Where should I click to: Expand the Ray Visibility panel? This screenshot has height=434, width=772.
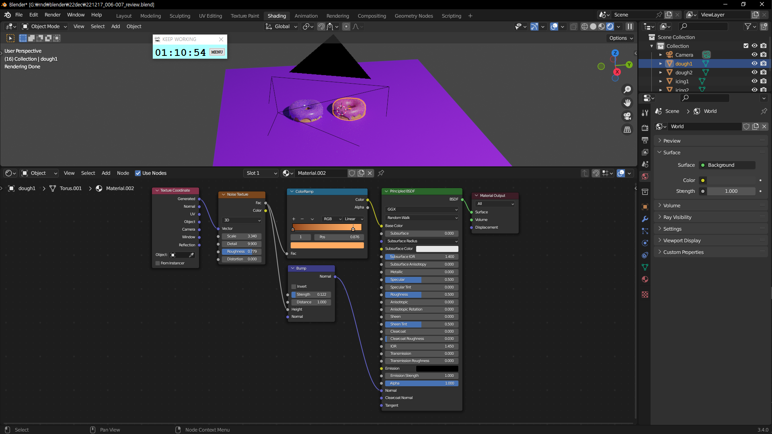[x=677, y=217]
